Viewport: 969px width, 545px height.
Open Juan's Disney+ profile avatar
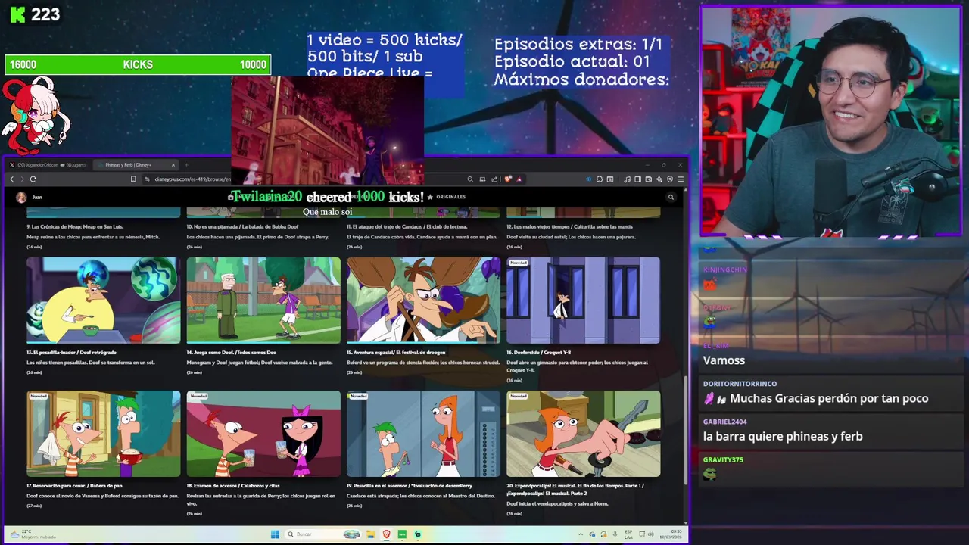(21, 197)
